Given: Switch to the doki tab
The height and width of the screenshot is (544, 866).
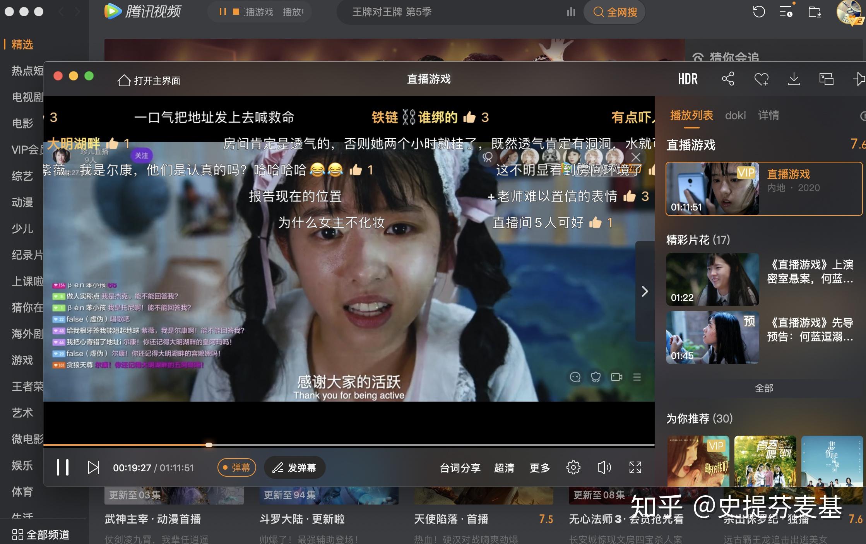Looking at the screenshot, I should point(735,115).
